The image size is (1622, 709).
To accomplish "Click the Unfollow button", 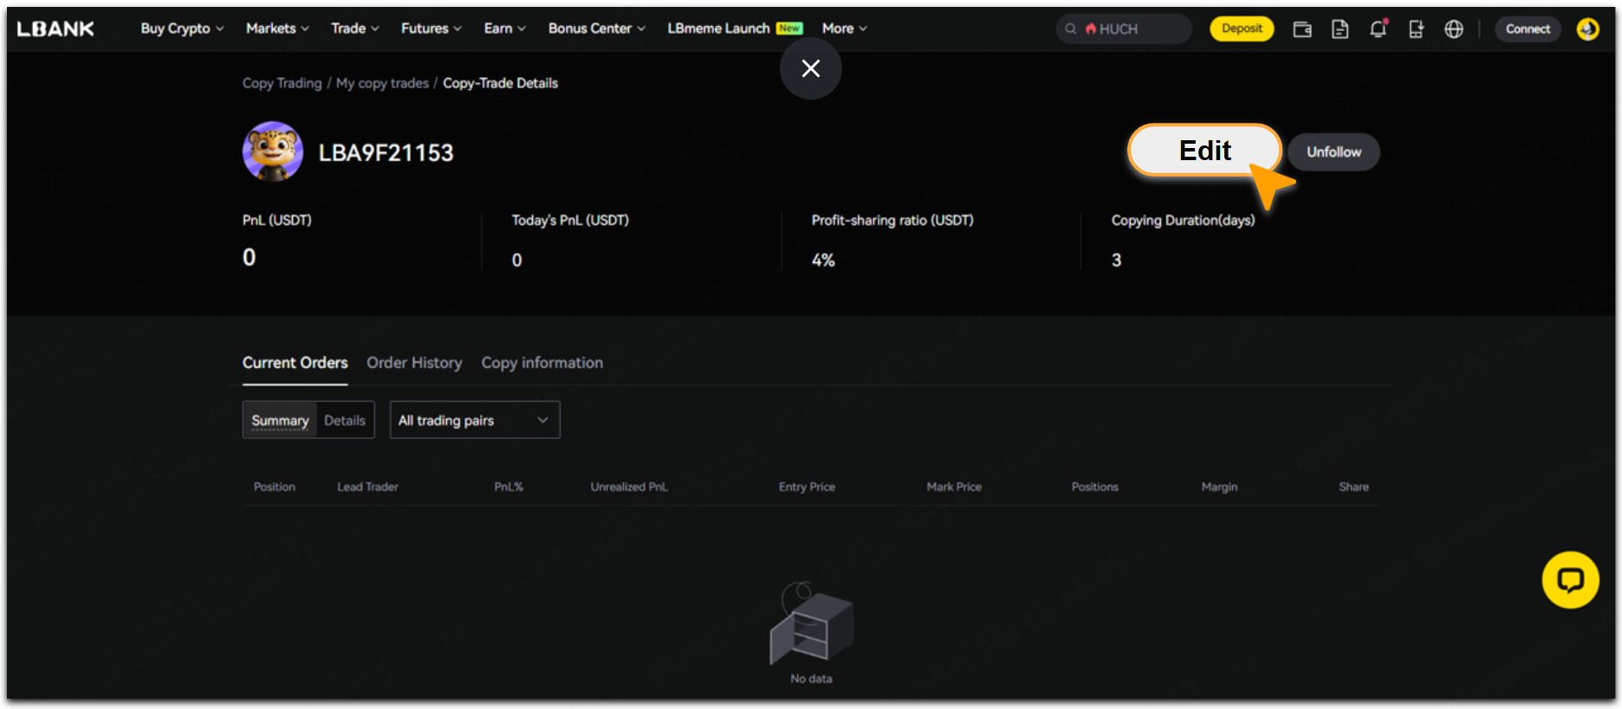I will (1333, 152).
